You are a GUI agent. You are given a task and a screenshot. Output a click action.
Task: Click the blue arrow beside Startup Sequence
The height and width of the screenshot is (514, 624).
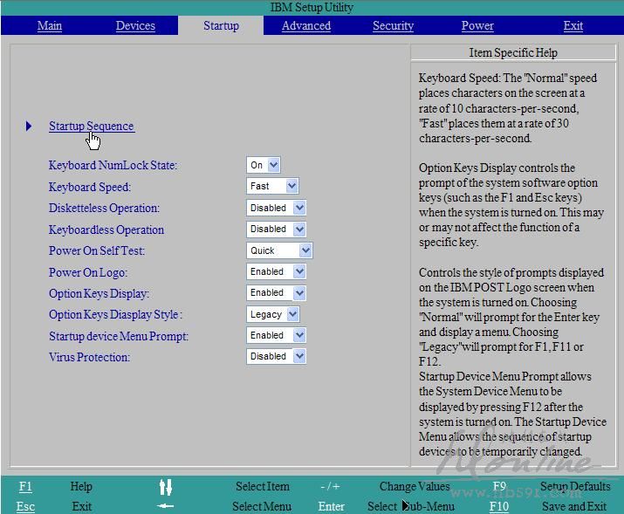29,127
